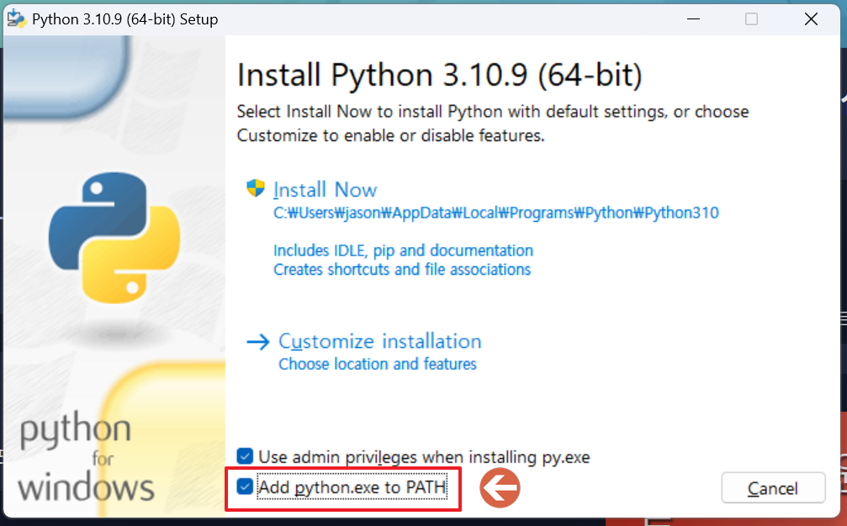Minimize the Python Setup window

693,18
